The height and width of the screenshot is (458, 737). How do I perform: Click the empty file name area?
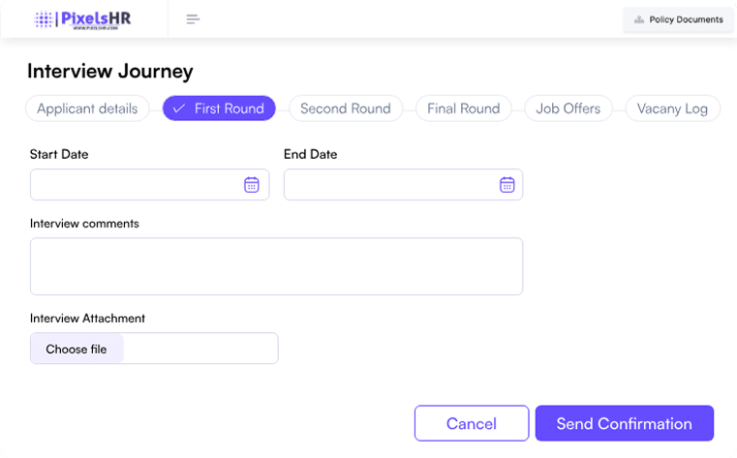[x=200, y=349]
